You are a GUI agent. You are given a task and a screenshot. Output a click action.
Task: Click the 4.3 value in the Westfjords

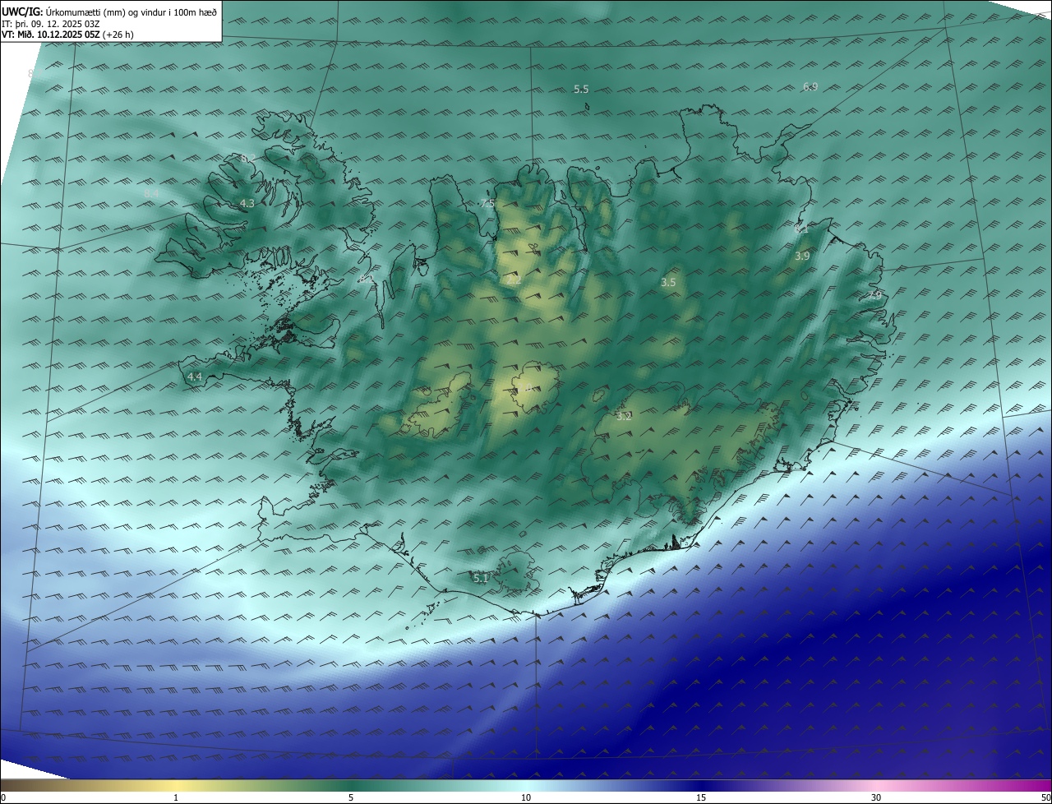(247, 203)
